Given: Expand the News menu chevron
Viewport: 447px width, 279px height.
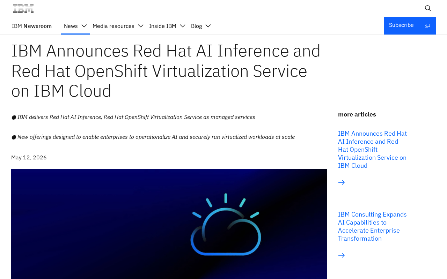Looking at the screenshot, I should click(84, 26).
